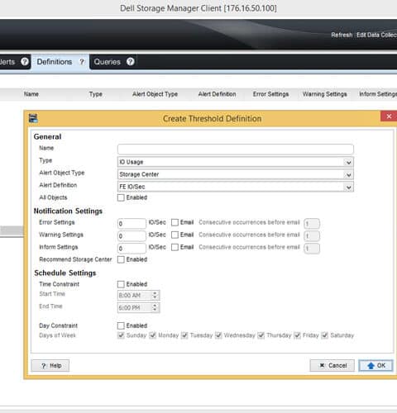397x413 pixels.
Task: Sort by Error Settings column header
Action: coord(270,94)
